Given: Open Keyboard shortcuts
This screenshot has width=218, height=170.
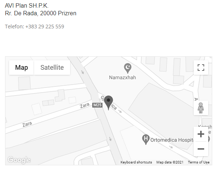Looking at the screenshot, I should point(136,162).
